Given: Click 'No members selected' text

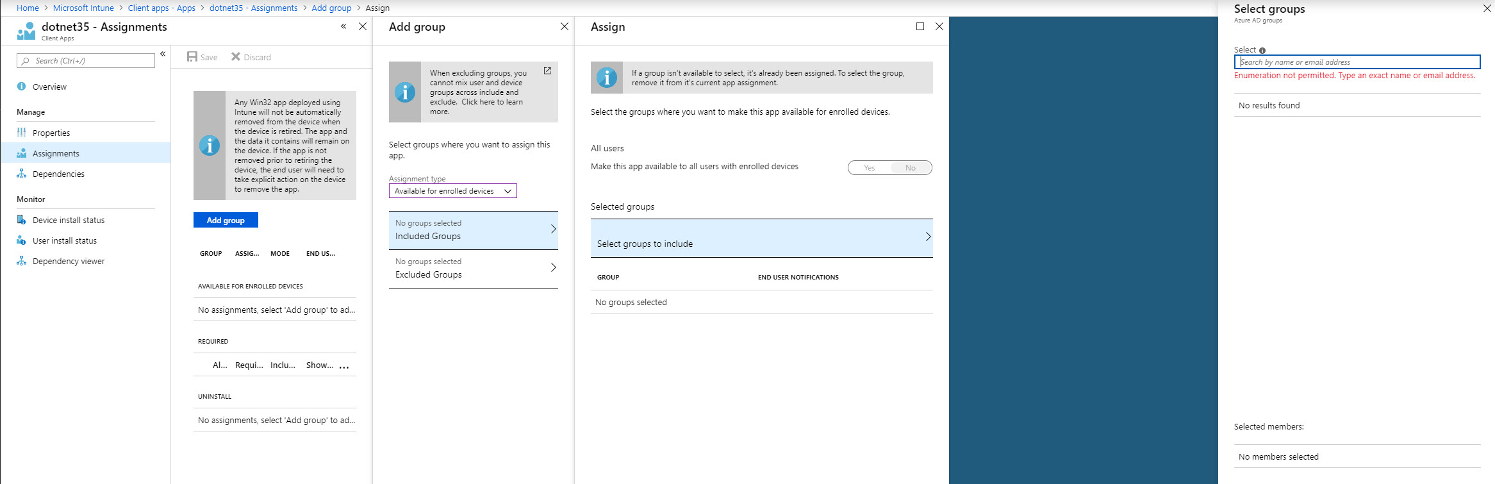Looking at the screenshot, I should pos(1278,457).
